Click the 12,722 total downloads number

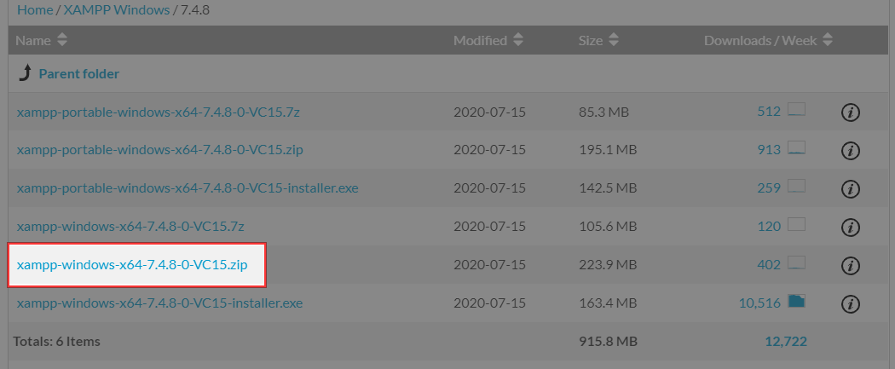click(786, 342)
